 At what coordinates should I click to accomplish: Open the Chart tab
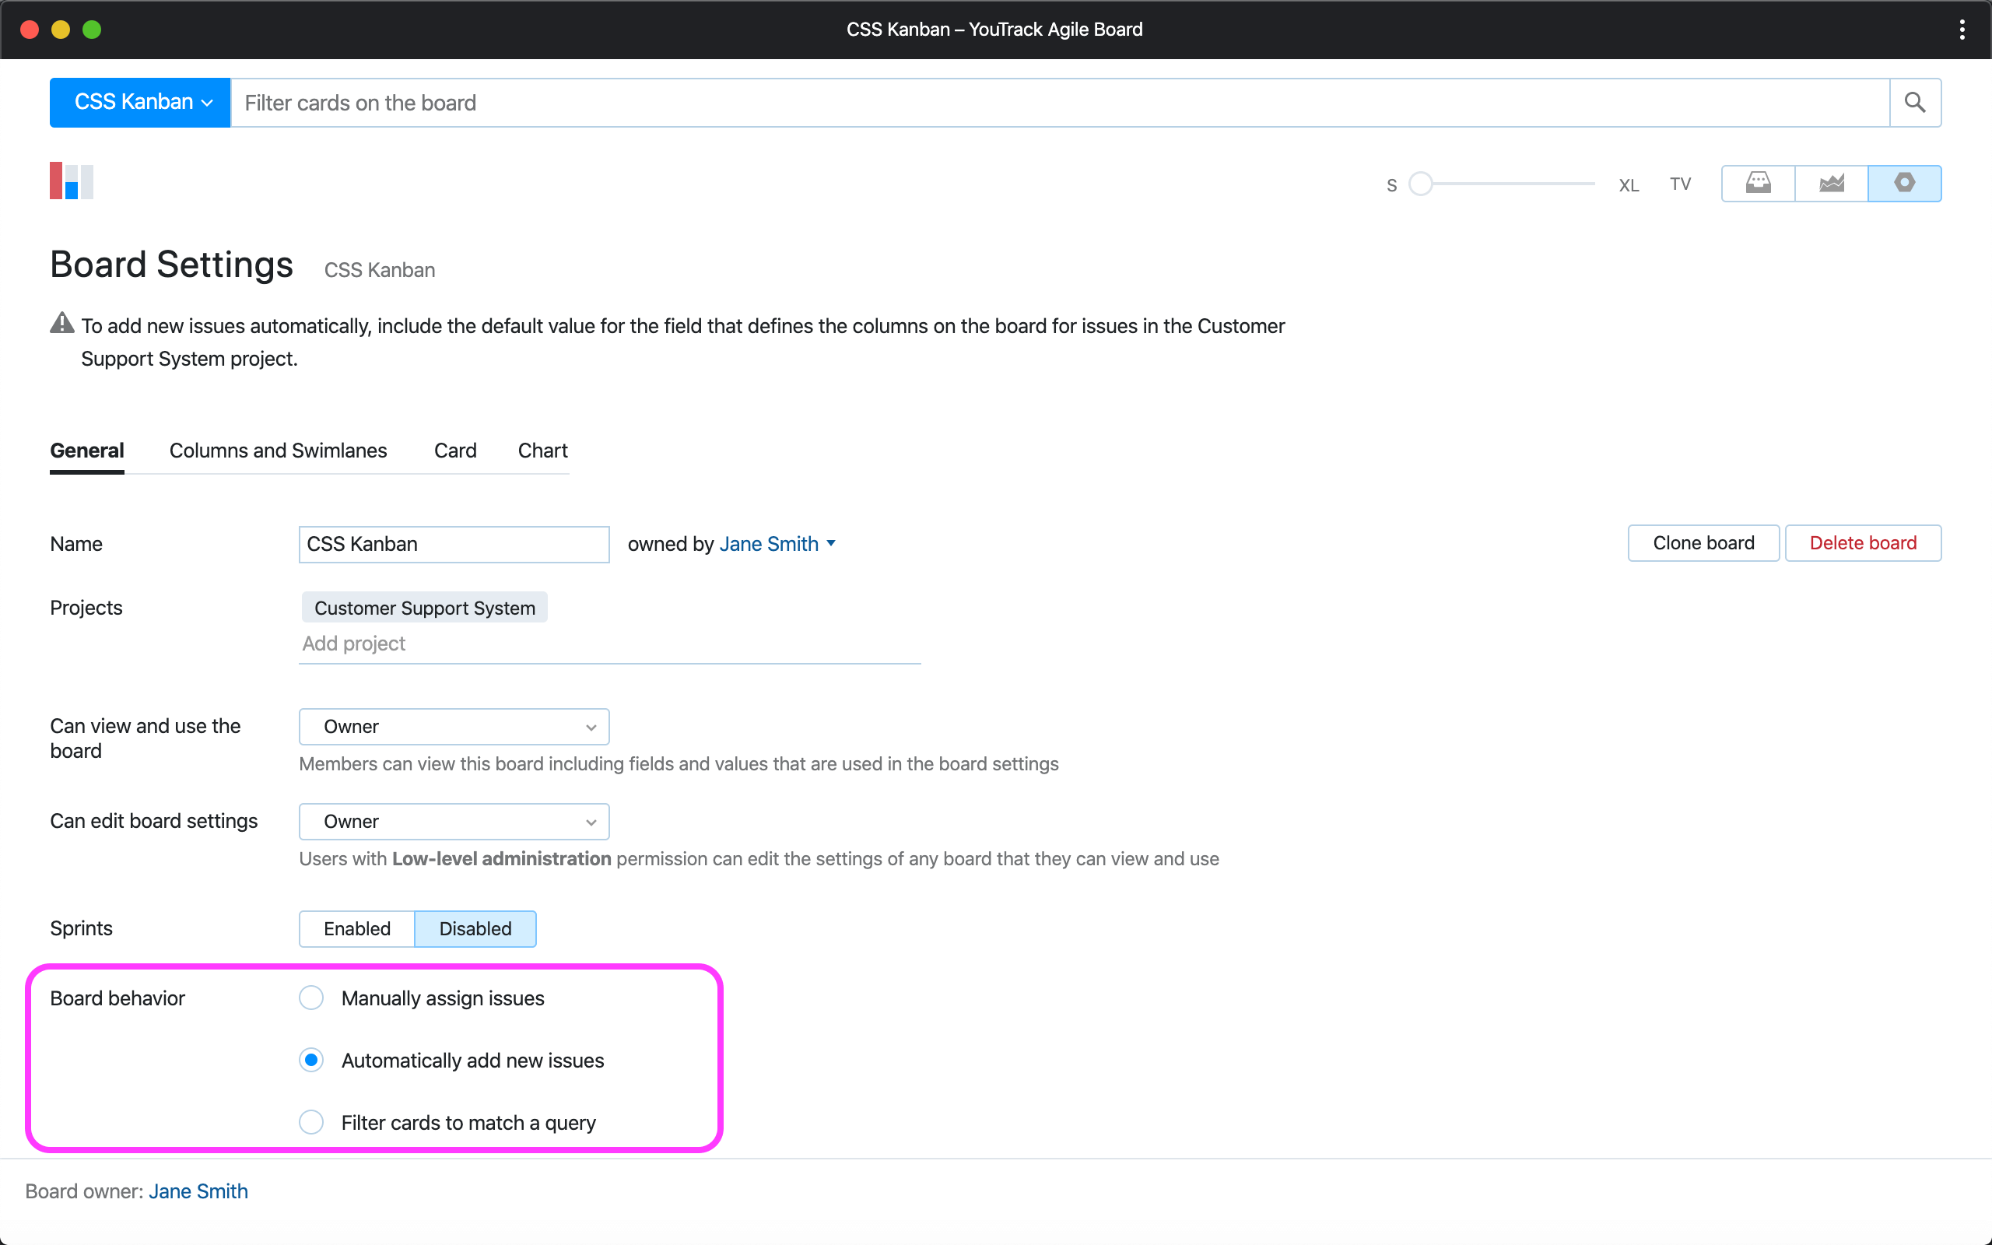coord(542,451)
